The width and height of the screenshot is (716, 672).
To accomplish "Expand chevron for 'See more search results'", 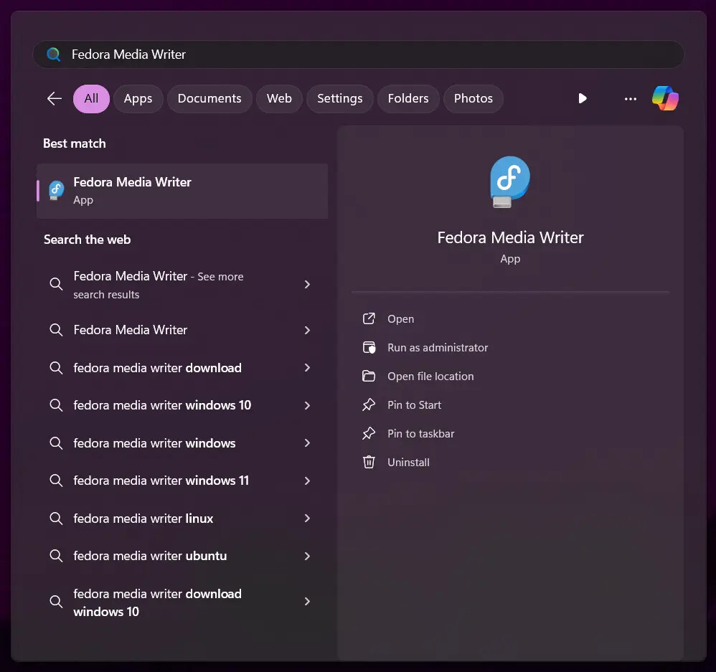I will 307,285.
